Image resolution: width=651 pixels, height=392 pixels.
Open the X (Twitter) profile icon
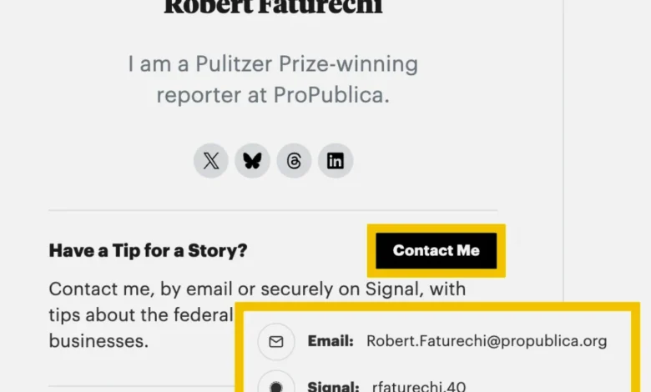(211, 161)
